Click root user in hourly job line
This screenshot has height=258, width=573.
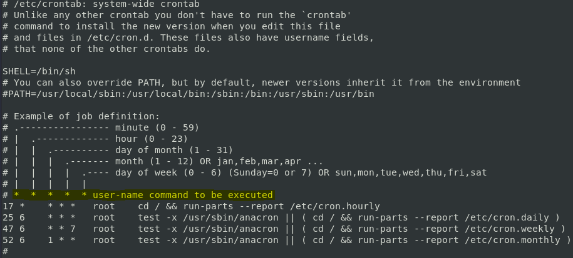click(x=104, y=207)
